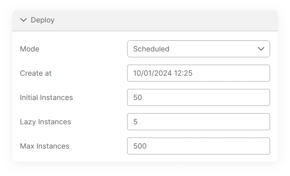The height and width of the screenshot is (176, 290).
Task: Click the value 50 in Initial Instances
Action: pos(138,97)
